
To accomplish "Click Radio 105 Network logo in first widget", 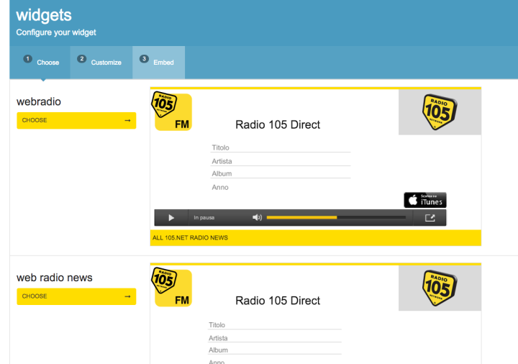I will (440, 112).
